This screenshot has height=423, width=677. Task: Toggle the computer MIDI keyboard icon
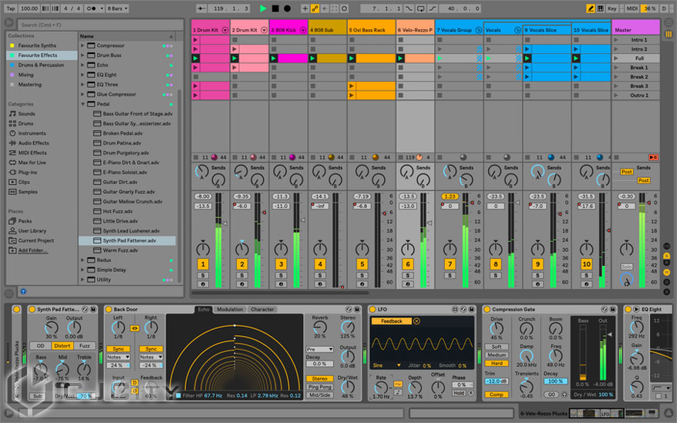(600, 8)
